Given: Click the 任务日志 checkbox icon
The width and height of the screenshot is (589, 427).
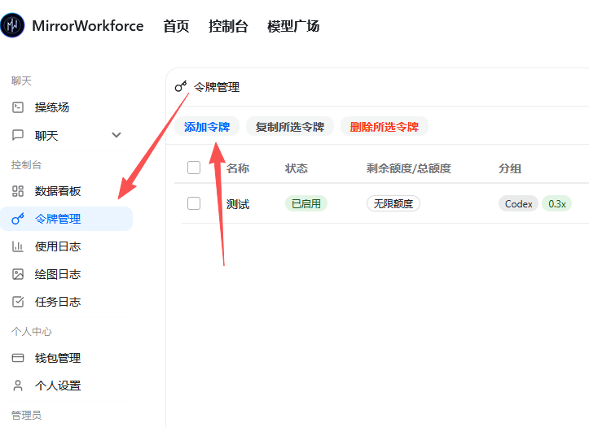Looking at the screenshot, I should [18, 302].
